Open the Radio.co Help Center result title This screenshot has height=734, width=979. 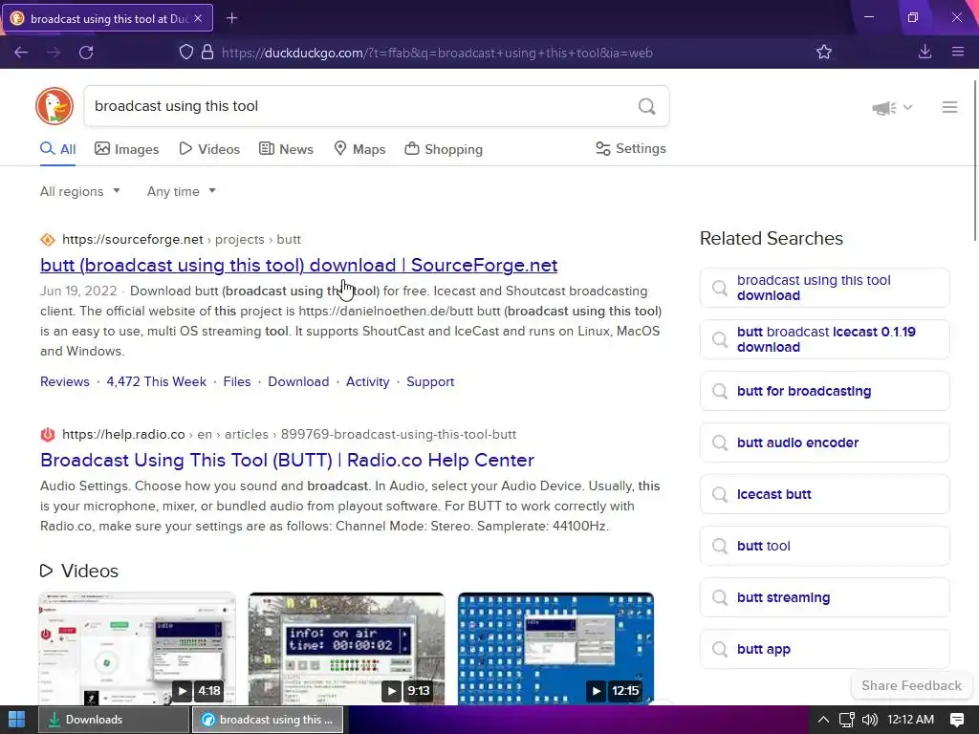287,460
